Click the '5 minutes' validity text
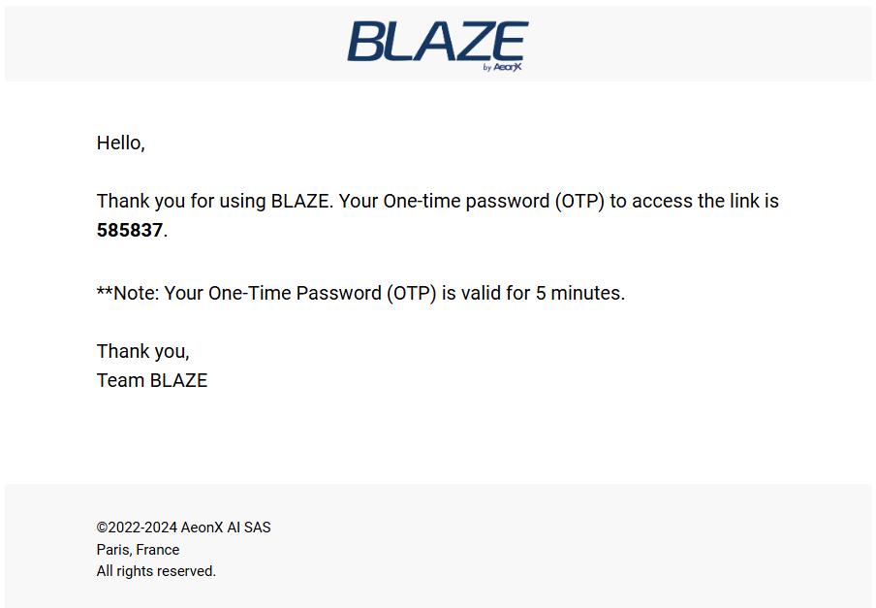Viewport: 876px width, 608px height. 579,294
